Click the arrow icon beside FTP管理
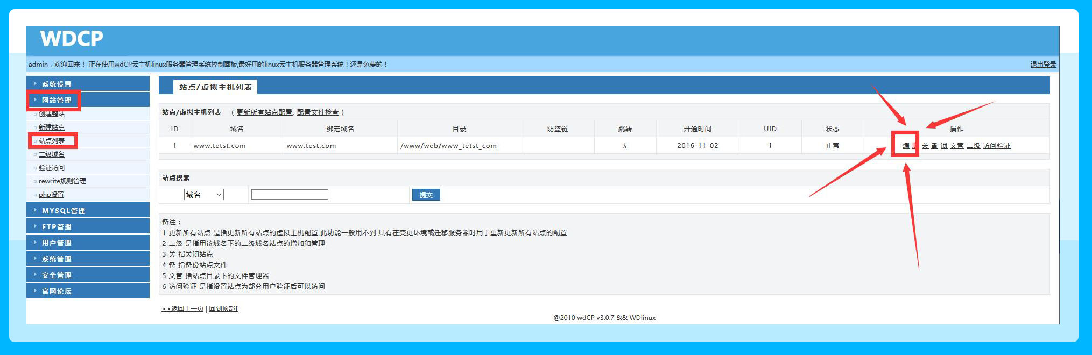The height and width of the screenshot is (355, 1092). pos(35,226)
